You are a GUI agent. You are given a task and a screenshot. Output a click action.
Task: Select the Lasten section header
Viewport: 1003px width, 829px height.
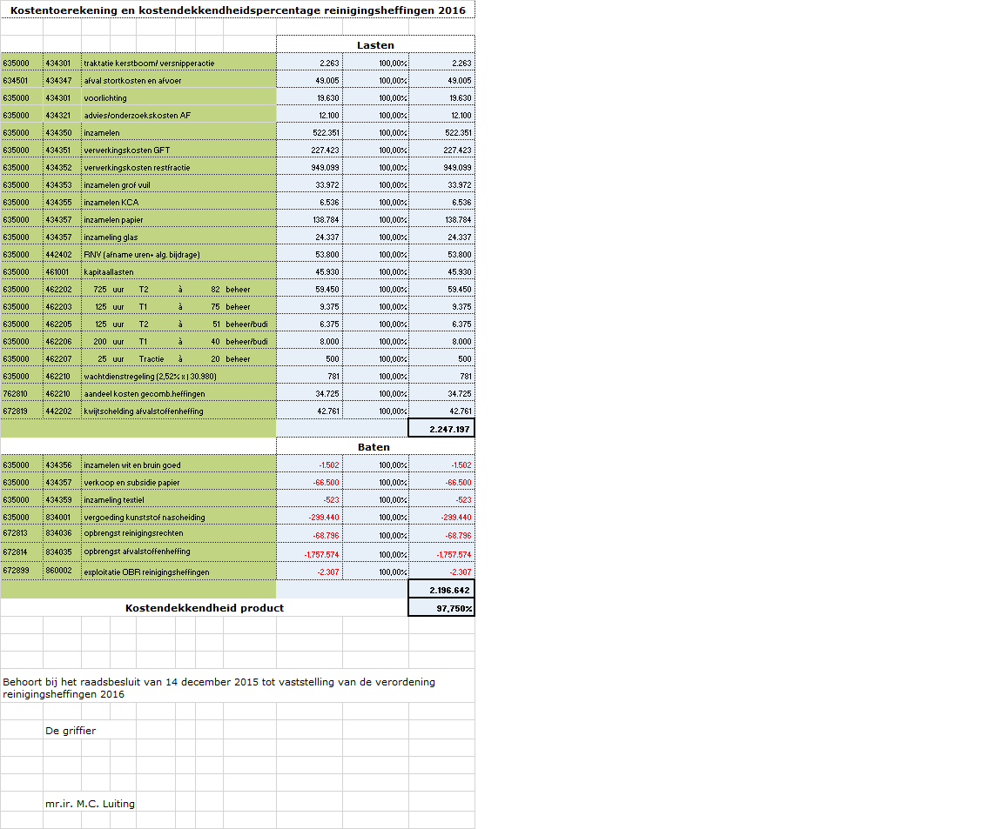tap(375, 44)
